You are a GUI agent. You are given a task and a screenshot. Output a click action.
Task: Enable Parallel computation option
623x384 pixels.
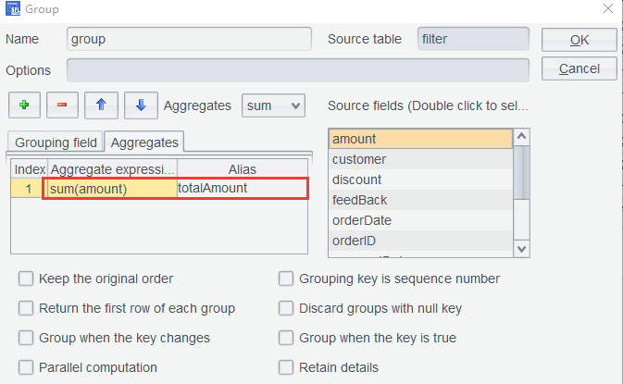[26, 367]
